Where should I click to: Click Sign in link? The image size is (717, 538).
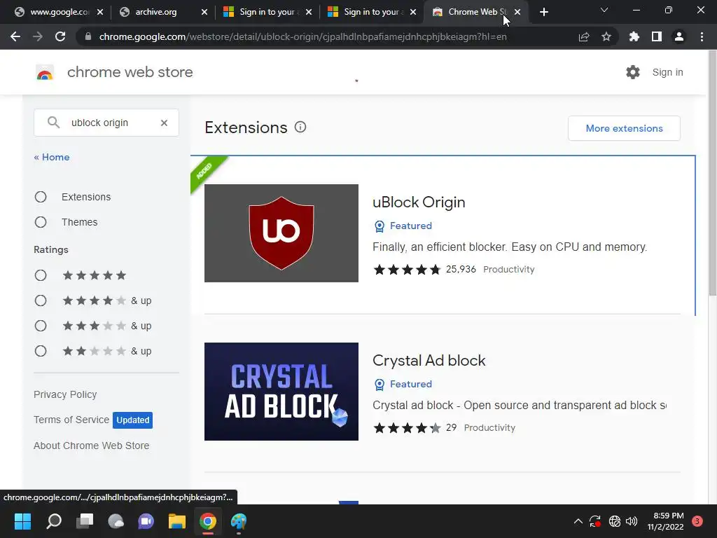pyautogui.click(x=667, y=72)
